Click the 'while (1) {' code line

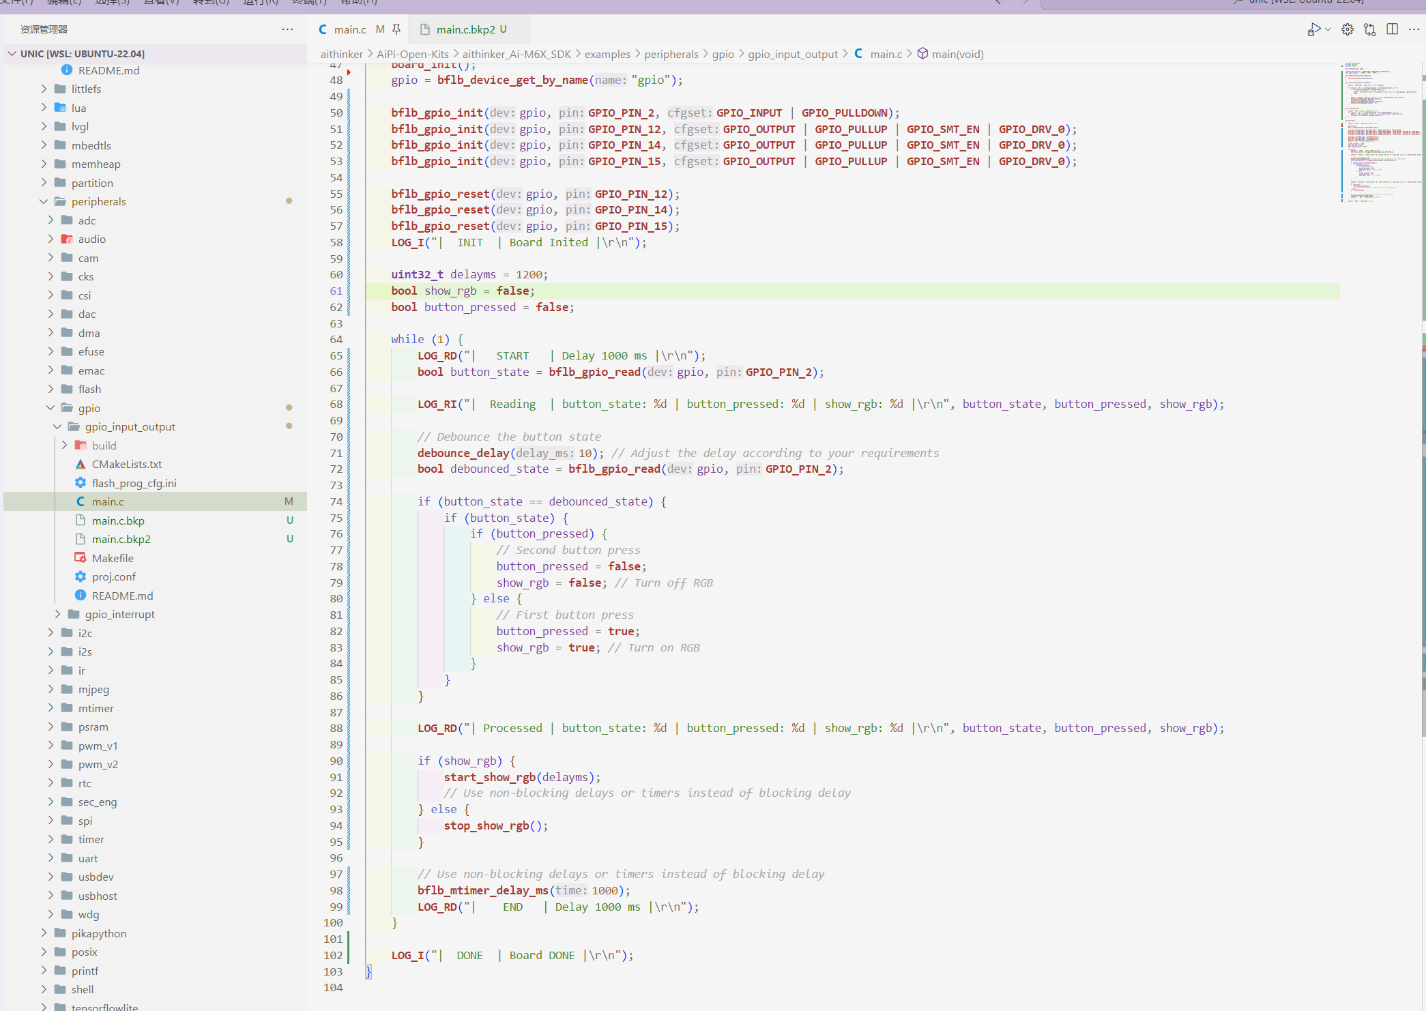427,339
